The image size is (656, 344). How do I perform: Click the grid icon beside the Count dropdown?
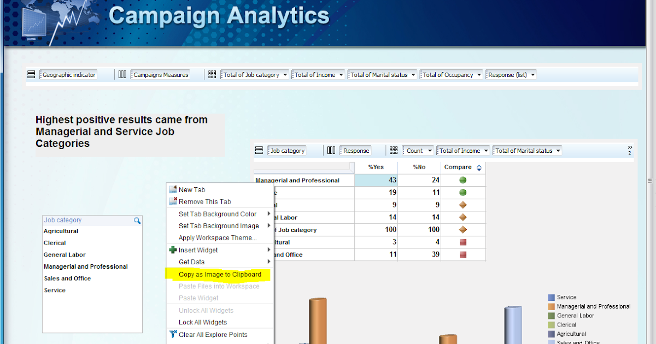click(x=394, y=150)
